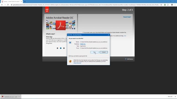The image size is (177, 99).
Task: Close the Open File security warning dialog
Action: point(108,35)
